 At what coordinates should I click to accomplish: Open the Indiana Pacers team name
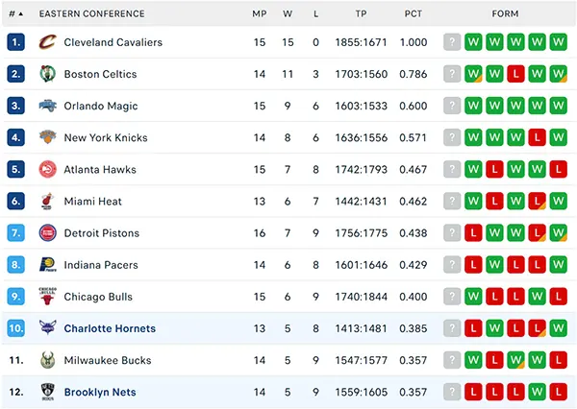pyautogui.click(x=101, y=265)
